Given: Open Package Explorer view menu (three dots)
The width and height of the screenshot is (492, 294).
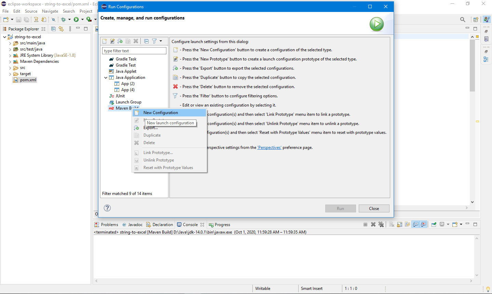Looking at the screenshot, I should [x=70, y=29].
